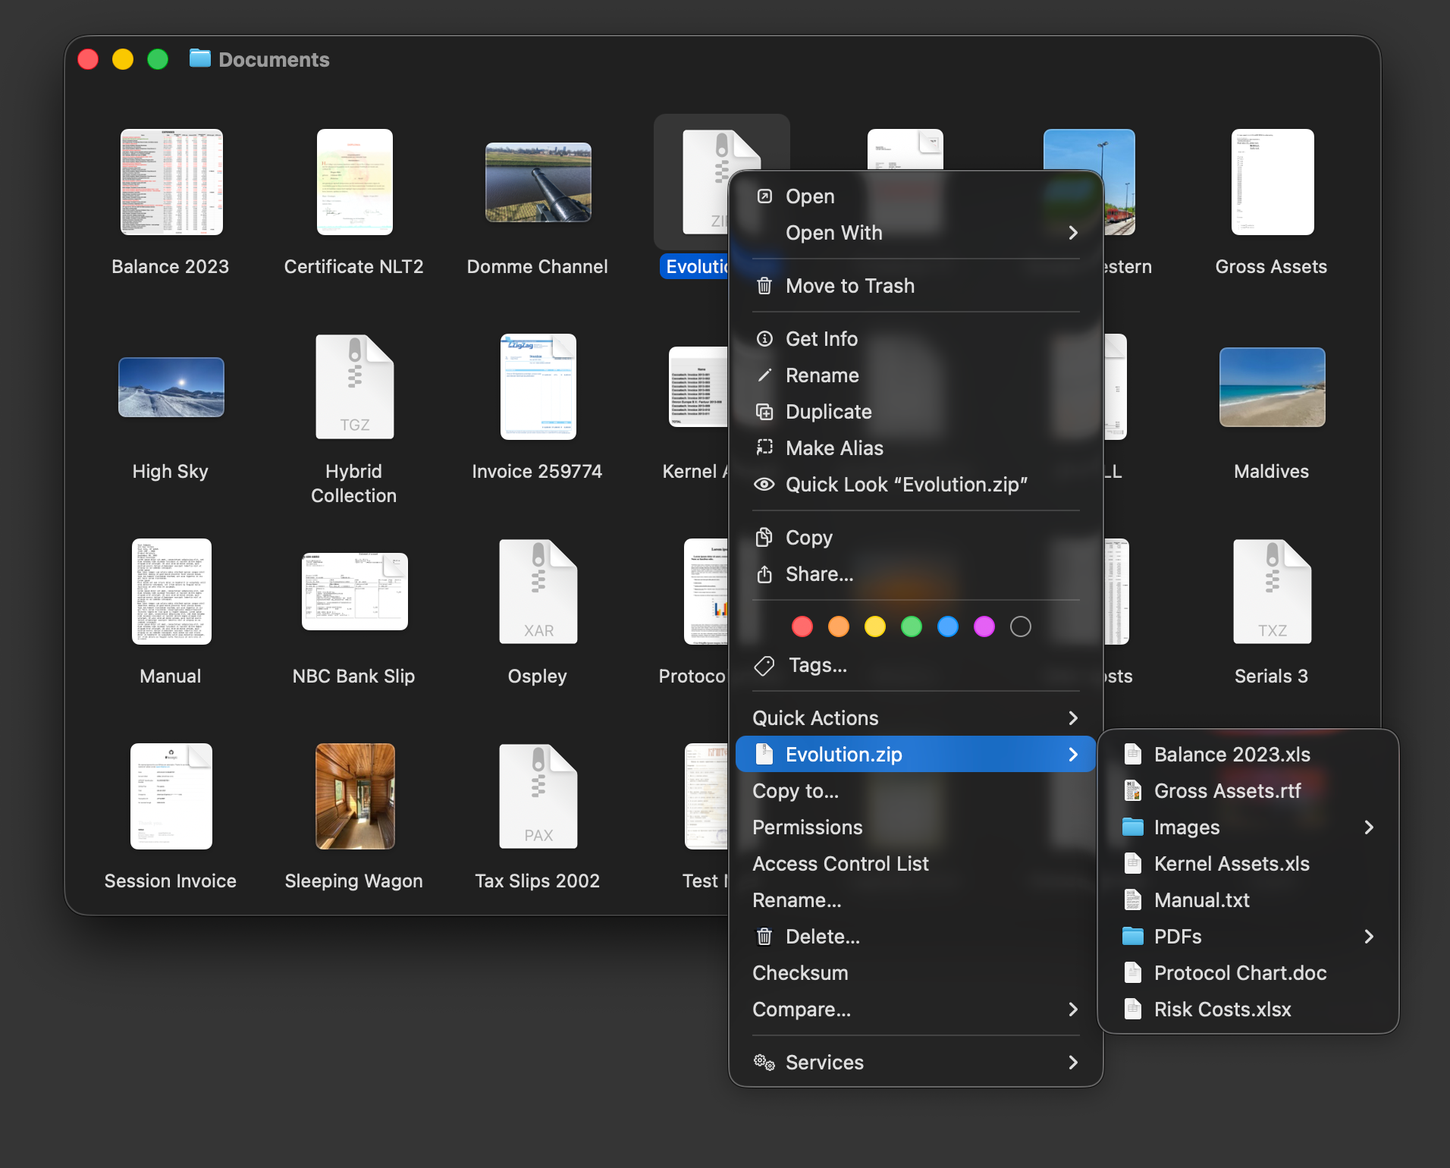The image size is (1450, 1168).
Task: Click the Duplicate icon in the menu
Action: point(764,412)
